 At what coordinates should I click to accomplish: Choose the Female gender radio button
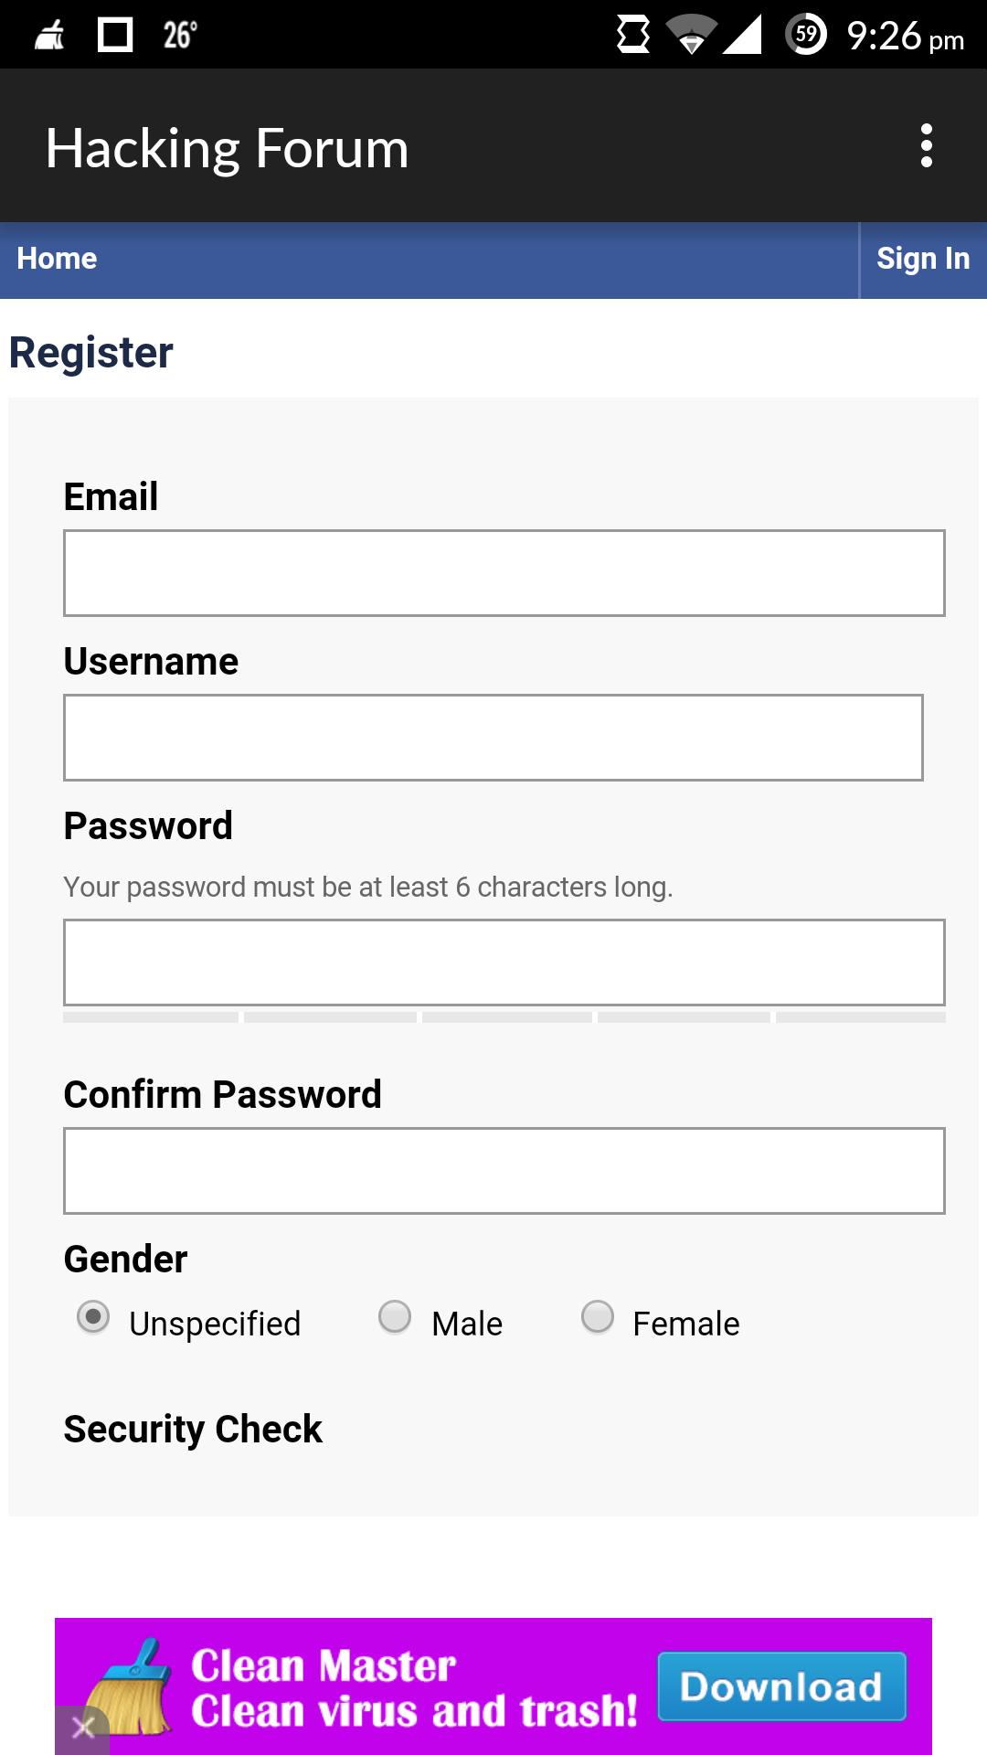(x=598, y=1317)
